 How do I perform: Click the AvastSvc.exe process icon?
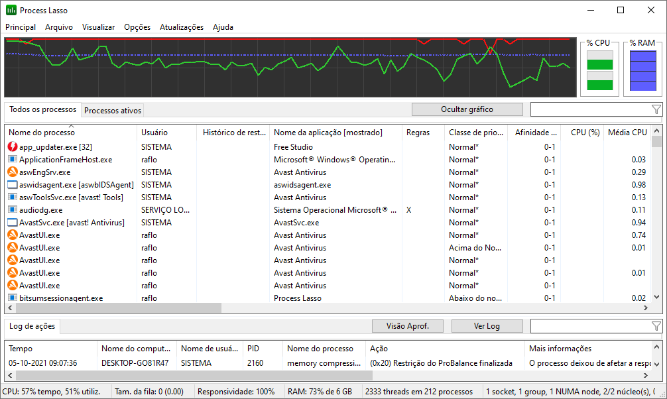point(13,223)
